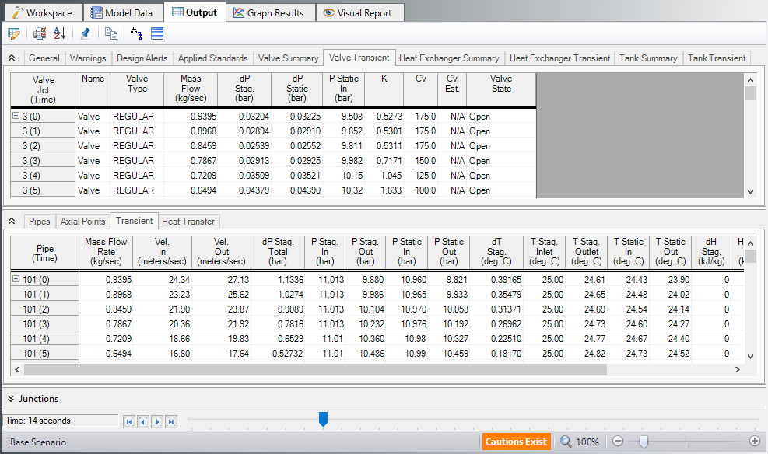Screen dimensions: 768x454
Task: Click the zoom level slider handle
Action: tap(644, 442)
